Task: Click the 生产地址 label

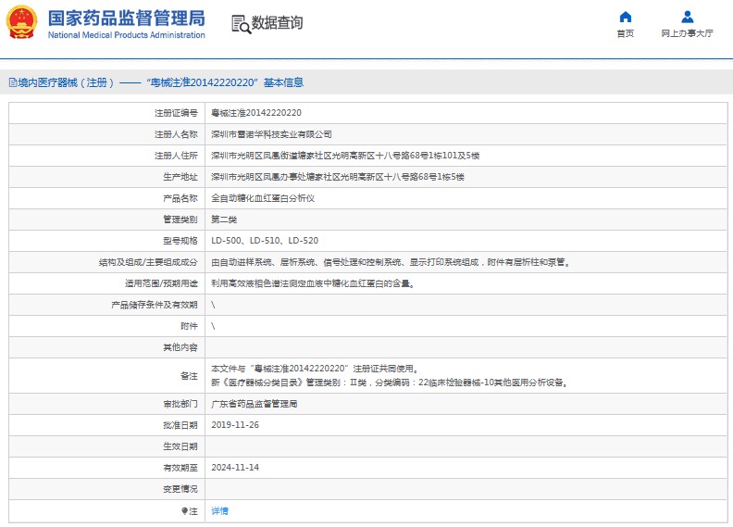Action: (x=180, y=177)
